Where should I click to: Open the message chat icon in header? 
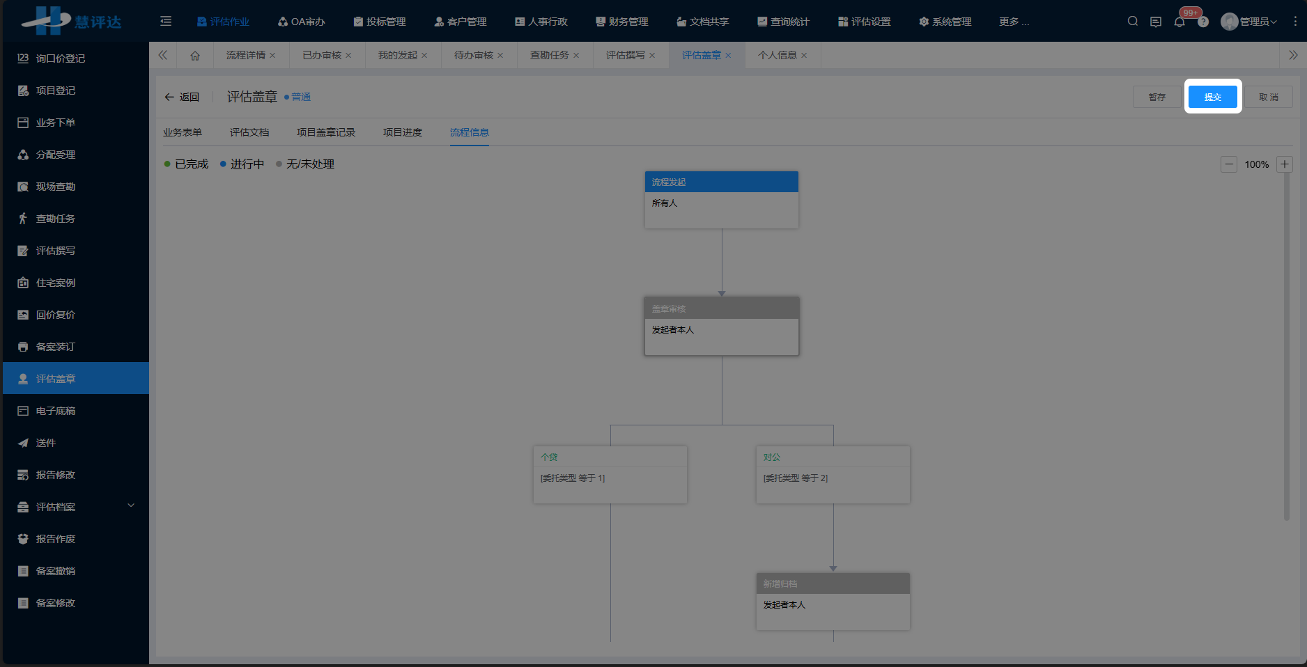click(1156, 22)
